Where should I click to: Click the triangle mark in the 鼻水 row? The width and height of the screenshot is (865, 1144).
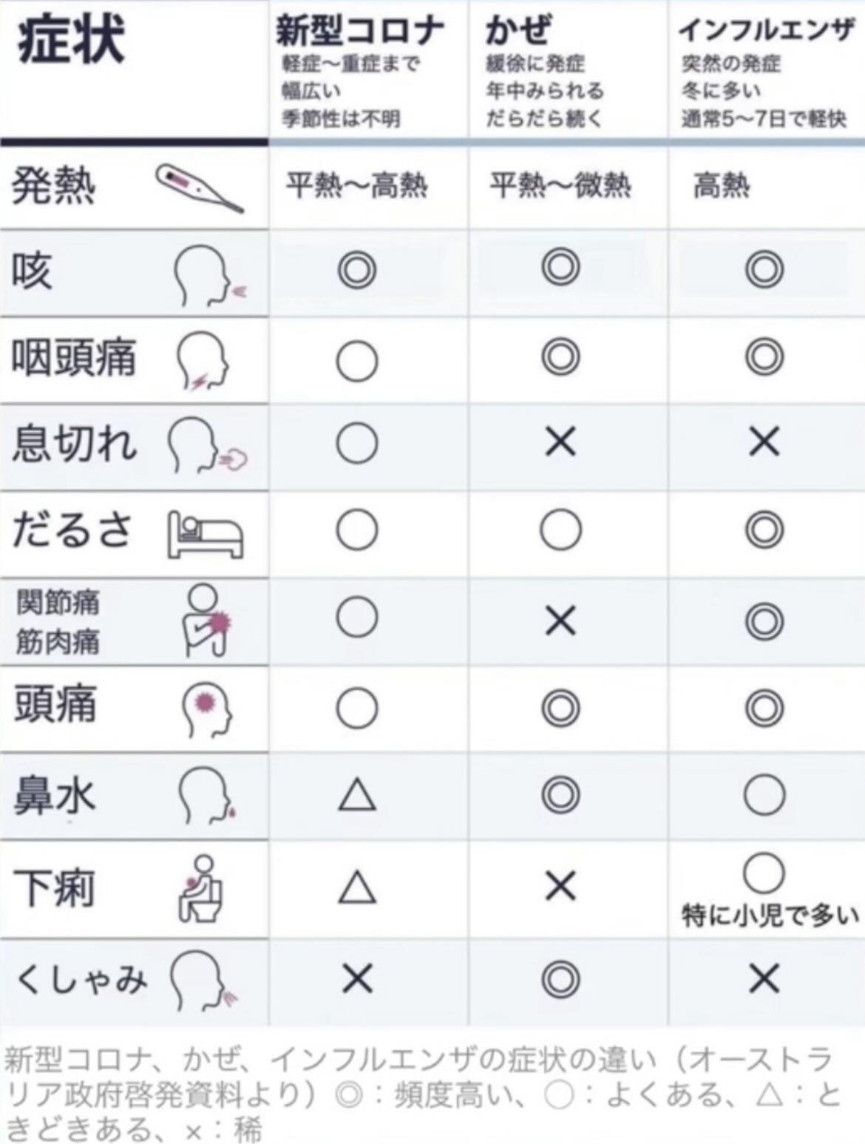(x=357, y=796)
